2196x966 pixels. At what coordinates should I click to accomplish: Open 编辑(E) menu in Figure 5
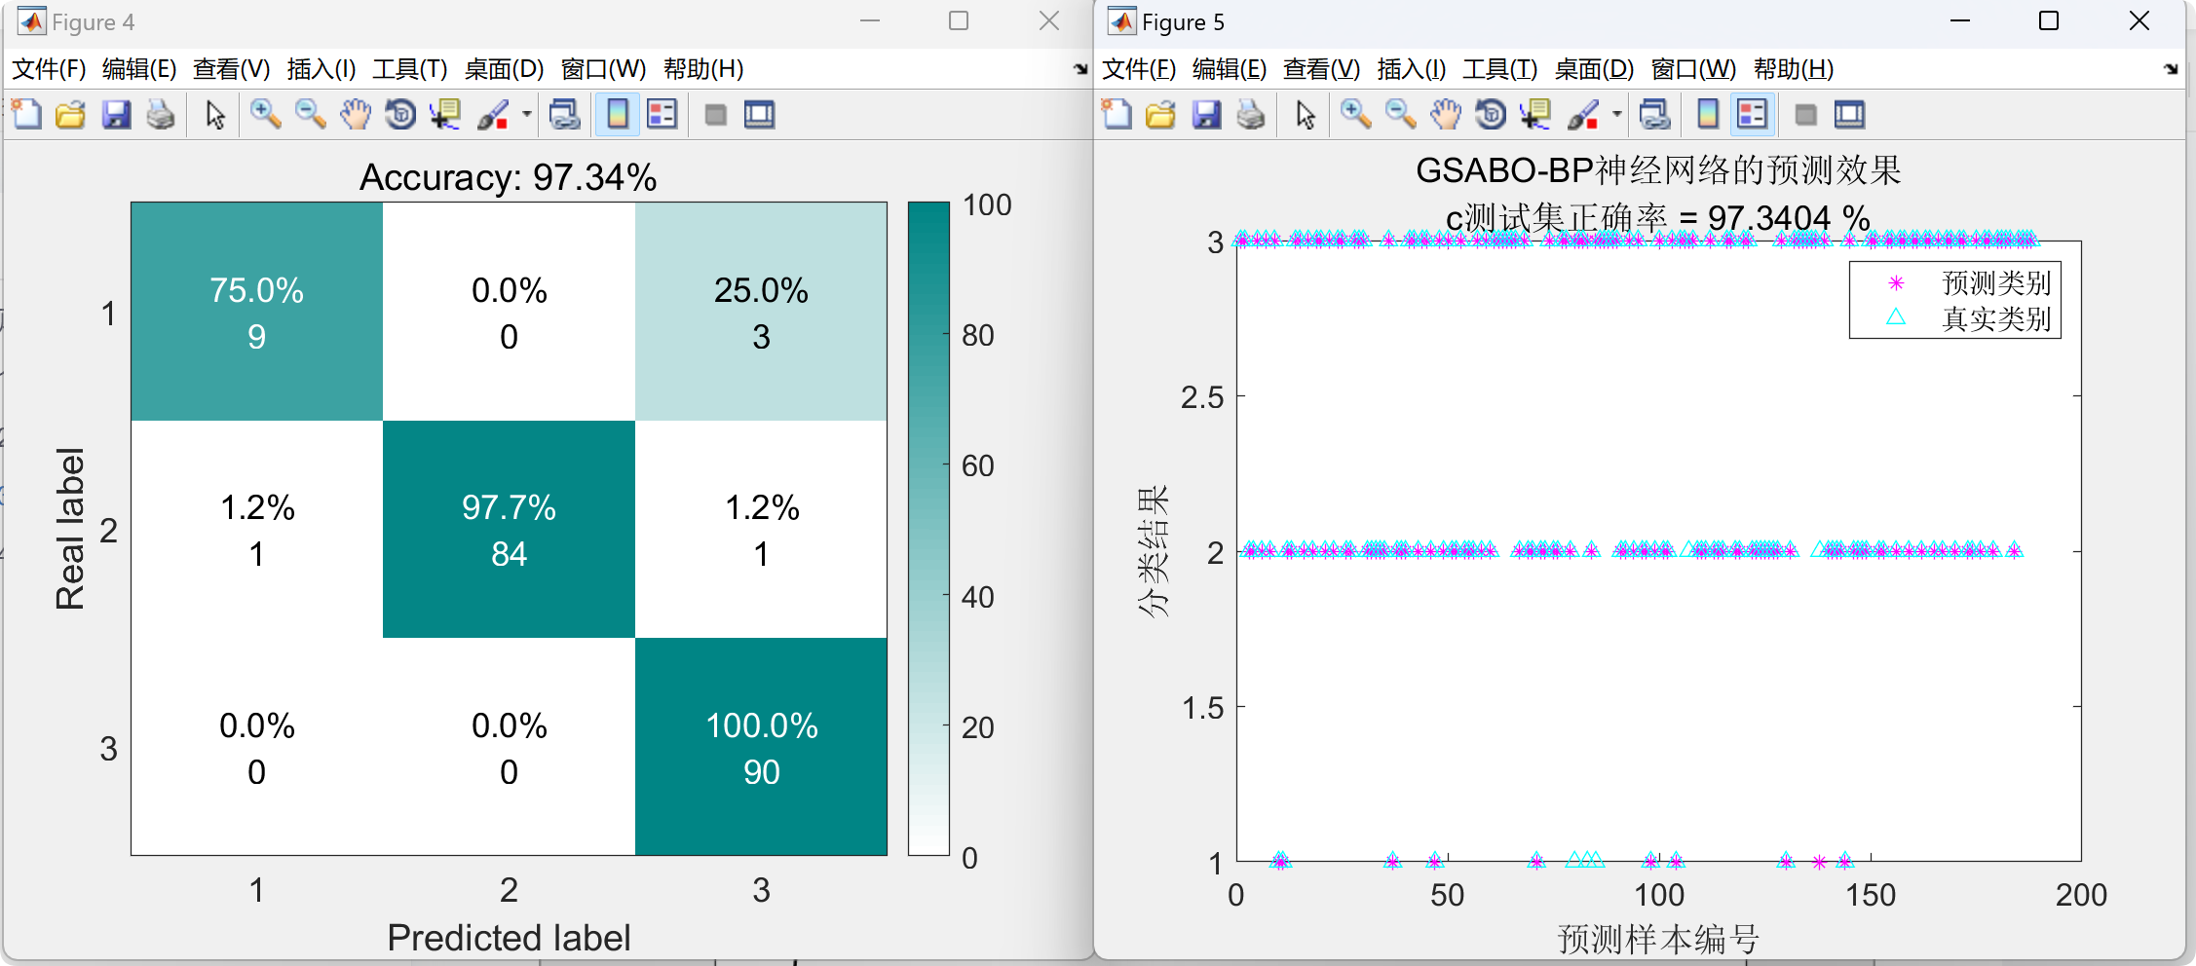1230,69
